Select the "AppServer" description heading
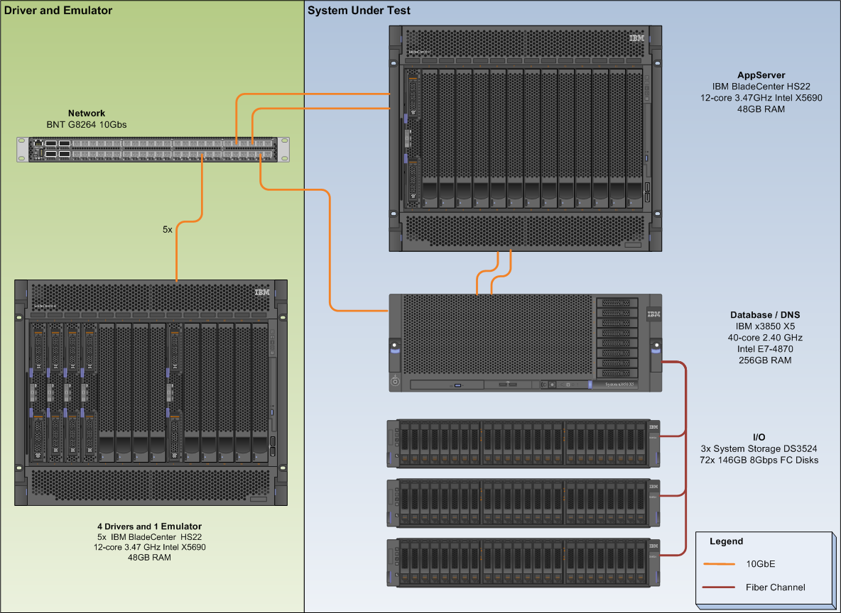 [761, 75]
